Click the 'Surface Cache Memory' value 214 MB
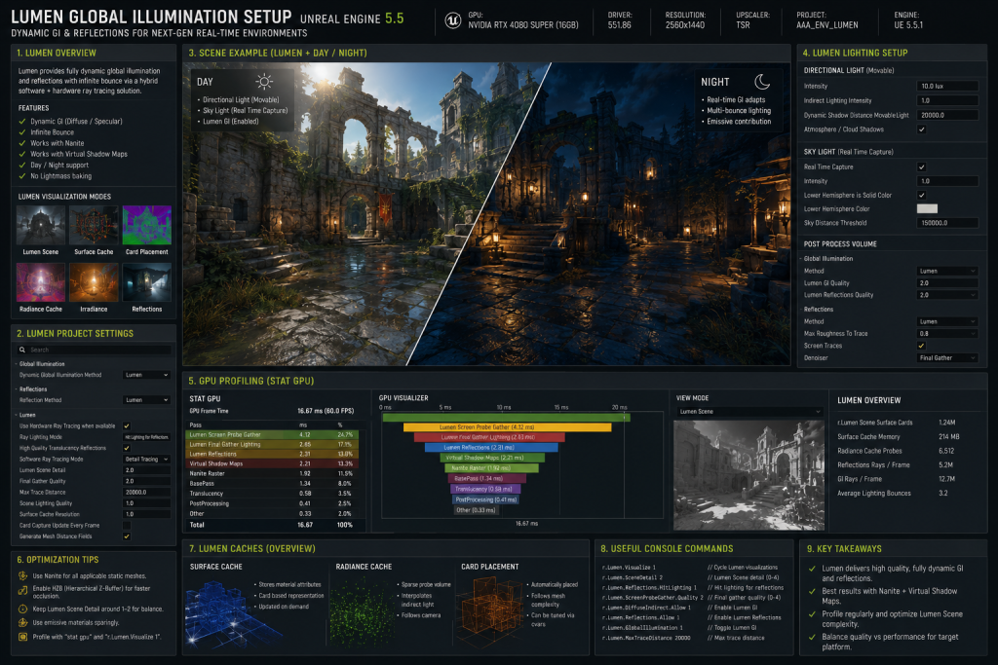Viewport: 998px width, 665px height. click(948, 437)
